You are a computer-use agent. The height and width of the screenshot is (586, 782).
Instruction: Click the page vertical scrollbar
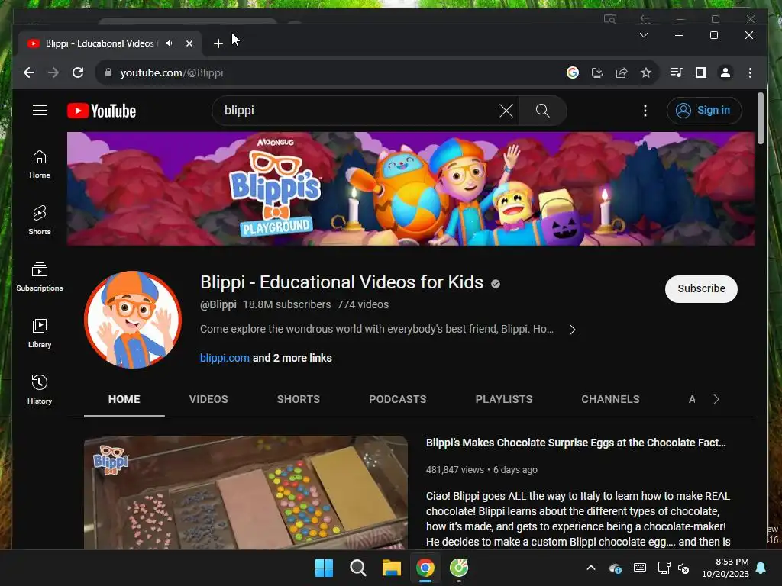pos(760,118)
